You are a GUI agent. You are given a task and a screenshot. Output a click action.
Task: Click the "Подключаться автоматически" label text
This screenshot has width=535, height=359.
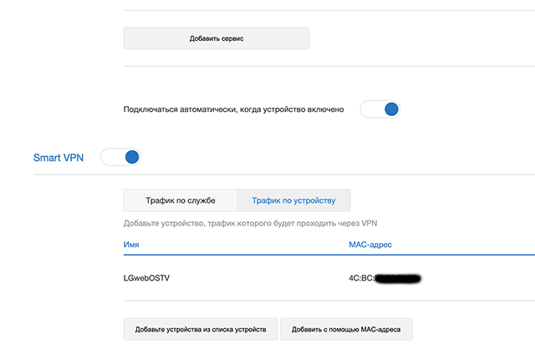(233, 109)
